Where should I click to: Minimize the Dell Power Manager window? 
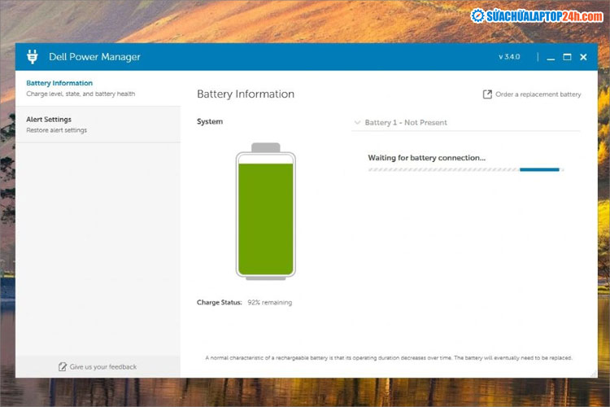coord(551,58)
